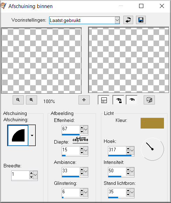Click the reset to default arrow icon
This screenshot has height=203, width=171.
(128, 20)
